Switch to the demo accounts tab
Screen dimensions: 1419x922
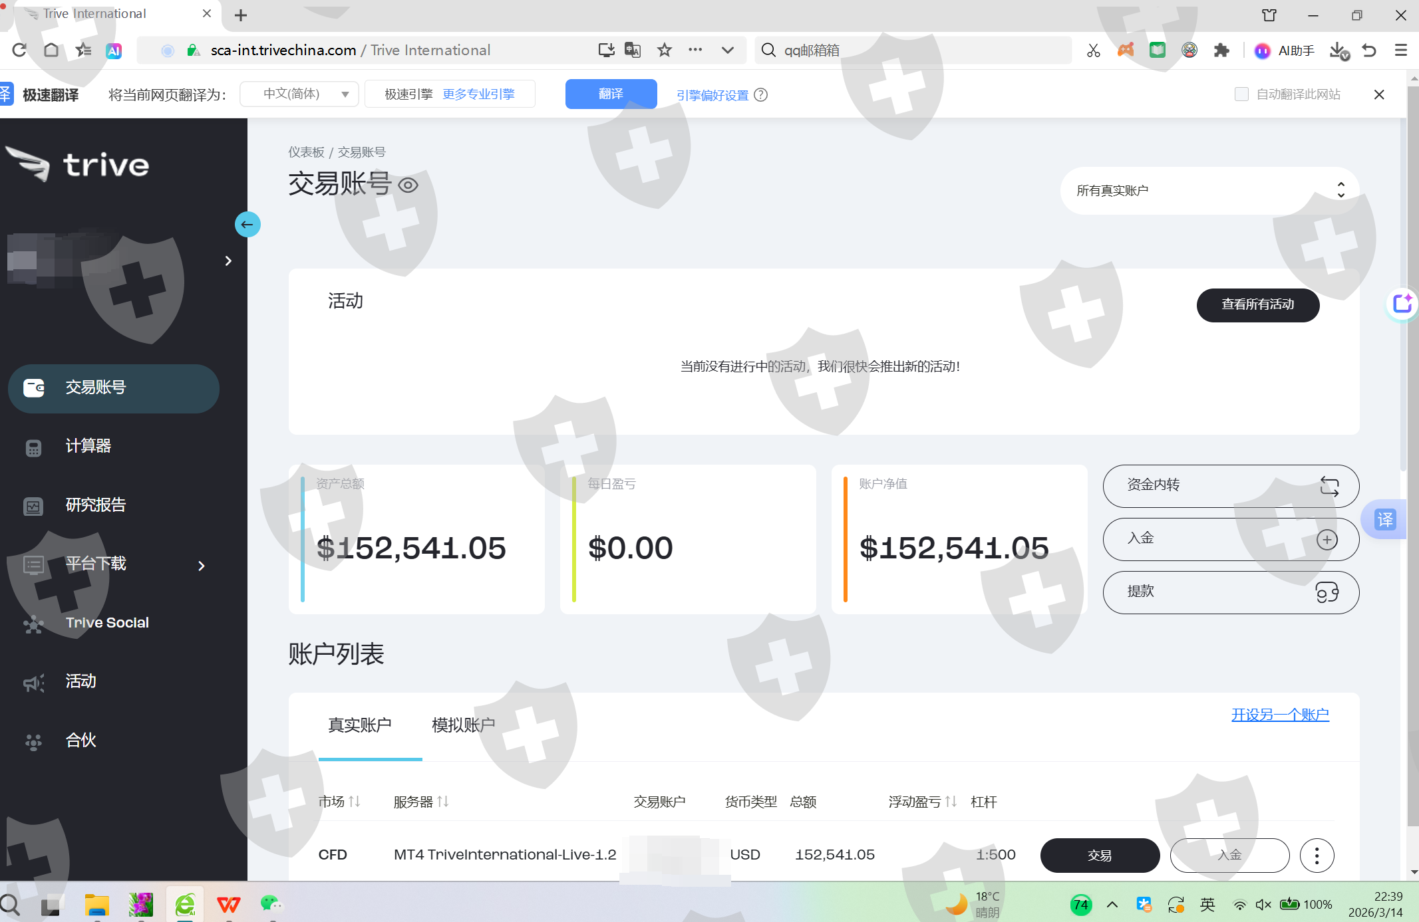tap(463, 725)
